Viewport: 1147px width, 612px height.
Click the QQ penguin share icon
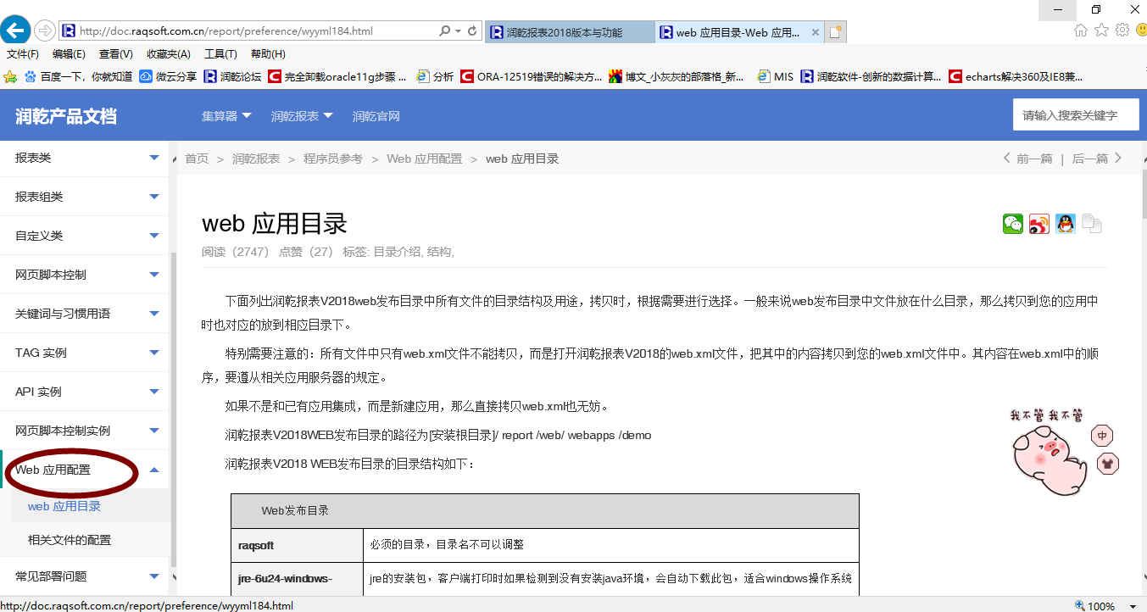1066,224
